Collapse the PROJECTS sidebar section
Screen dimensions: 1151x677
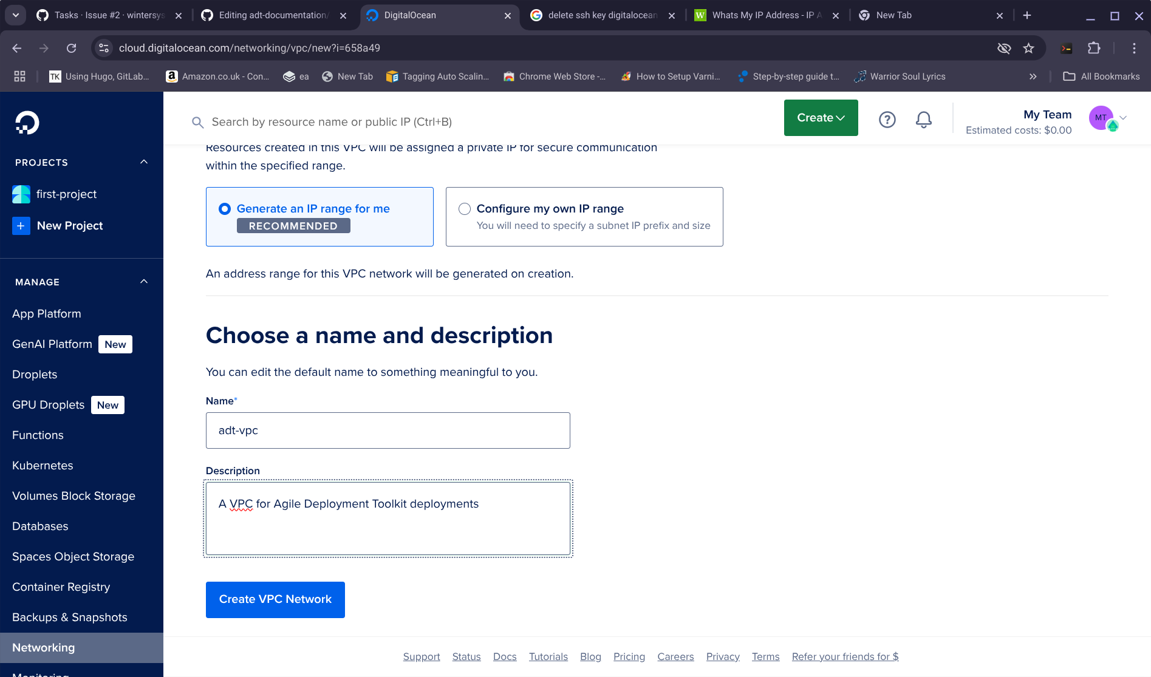point(144,162)
